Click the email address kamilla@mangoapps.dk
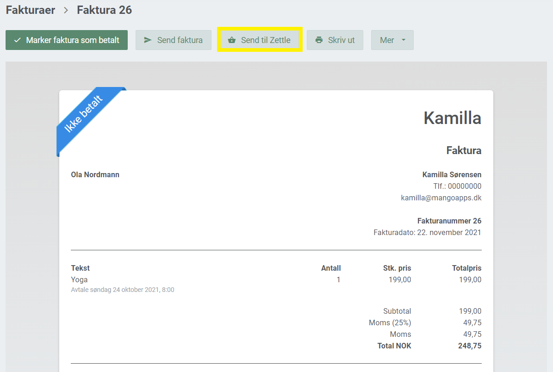The height and width of the screenshot is (372, 553). pos(441,198)
